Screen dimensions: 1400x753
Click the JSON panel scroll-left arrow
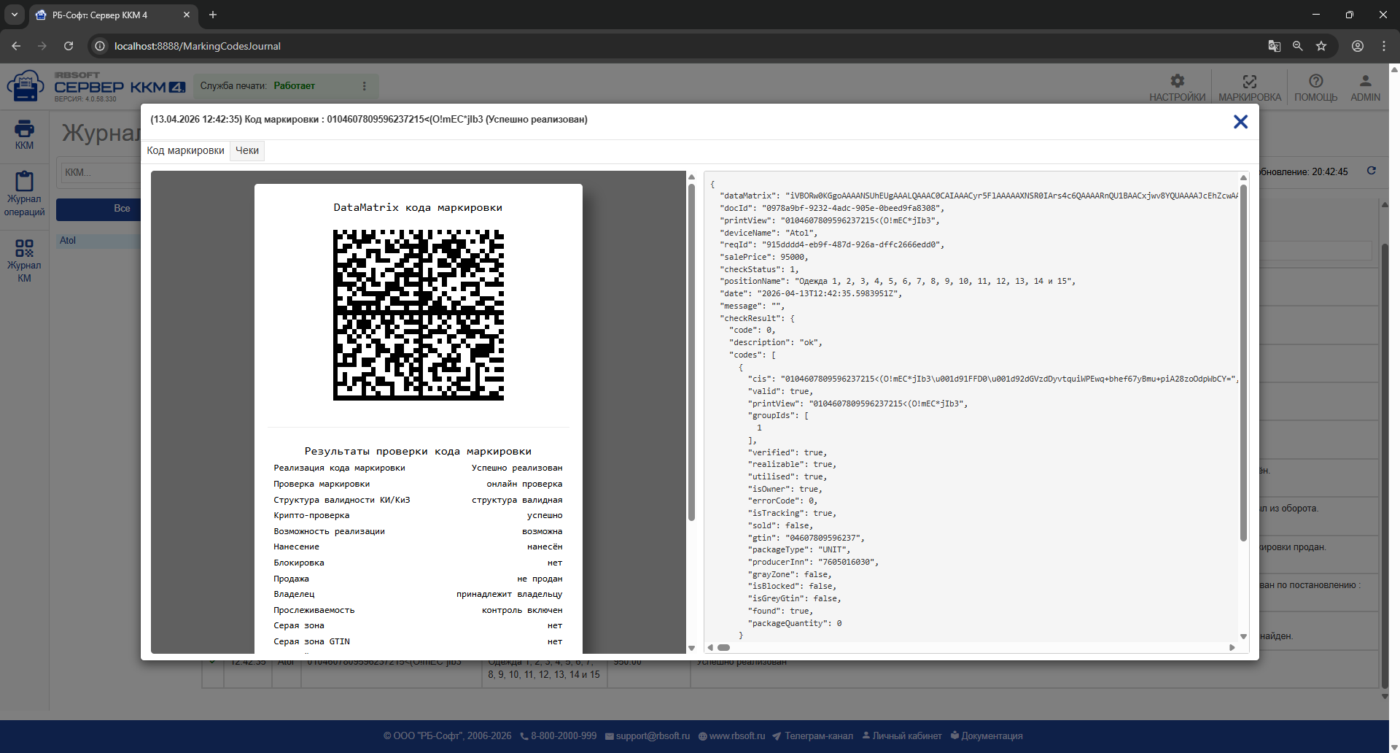[710, 647]
